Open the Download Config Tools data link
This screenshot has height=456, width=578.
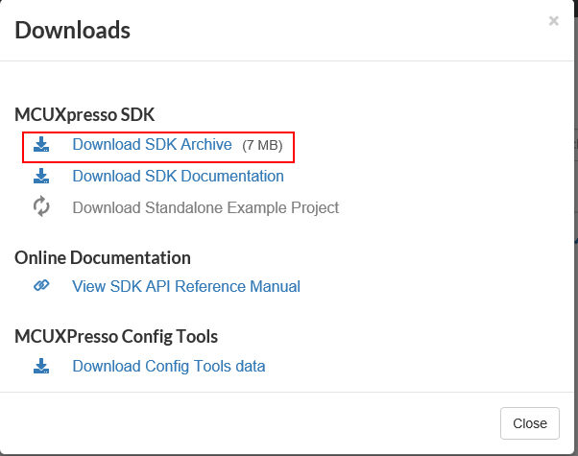(169, 366)
